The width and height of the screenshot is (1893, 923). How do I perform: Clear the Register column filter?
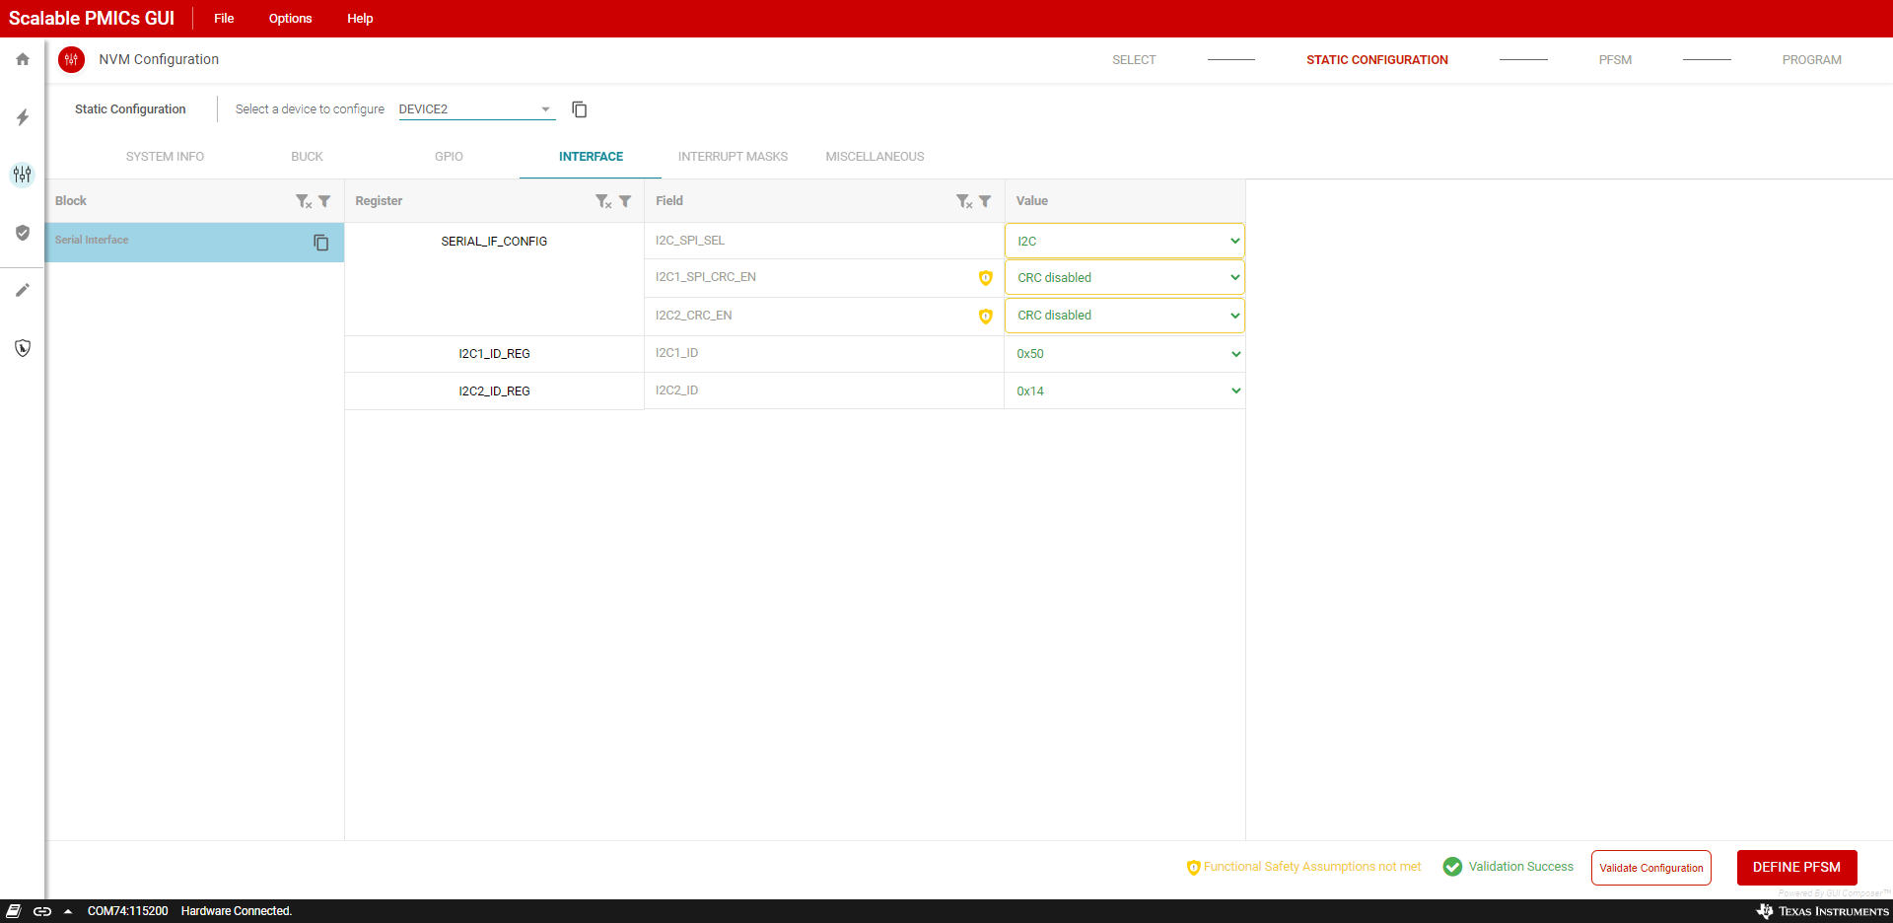coord(603,201)
